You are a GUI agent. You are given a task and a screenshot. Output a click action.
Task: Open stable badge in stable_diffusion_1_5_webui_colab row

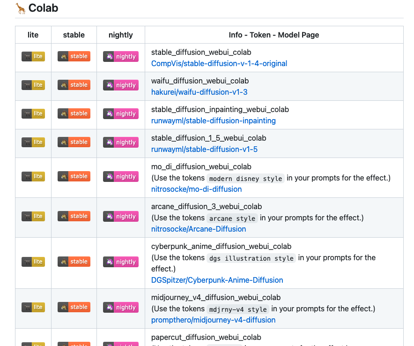[74, 142]
